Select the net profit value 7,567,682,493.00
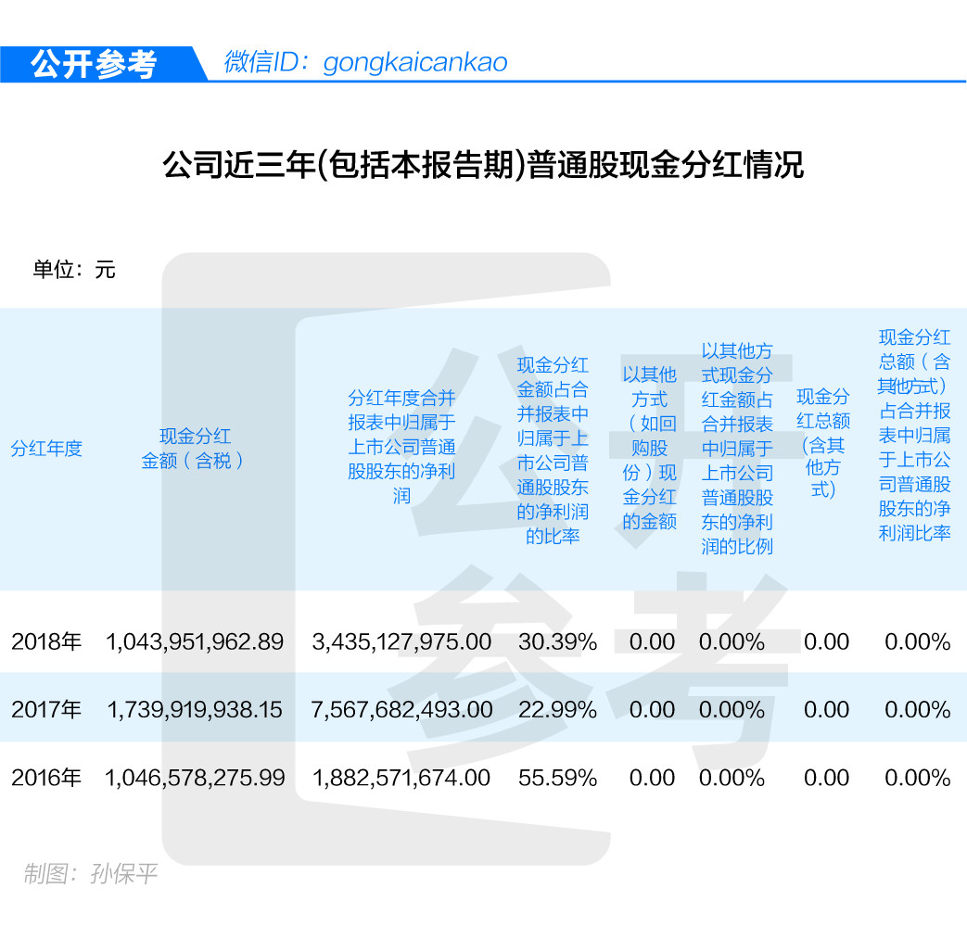 [x=401, y=710]
